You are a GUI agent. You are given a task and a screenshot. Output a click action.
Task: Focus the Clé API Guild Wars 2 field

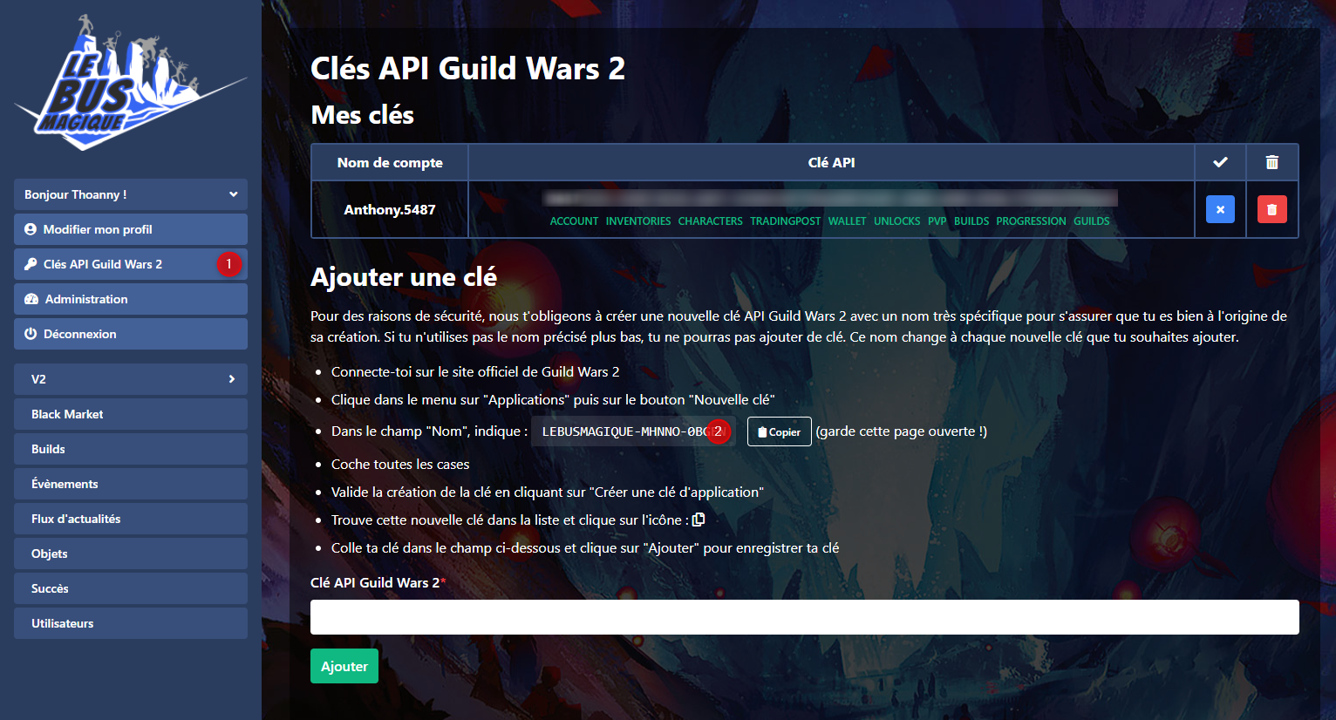805,617
